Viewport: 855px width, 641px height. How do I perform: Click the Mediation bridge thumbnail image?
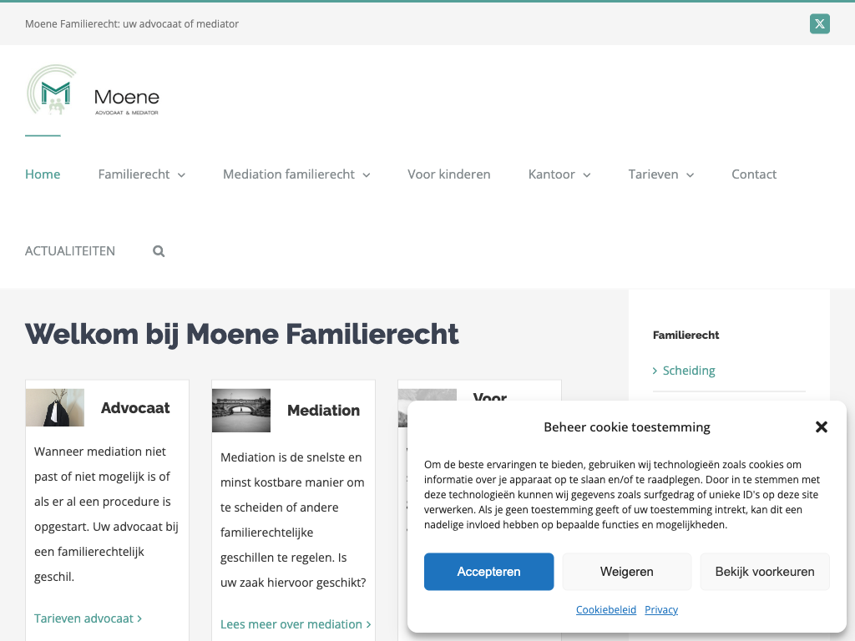point(241,410)
